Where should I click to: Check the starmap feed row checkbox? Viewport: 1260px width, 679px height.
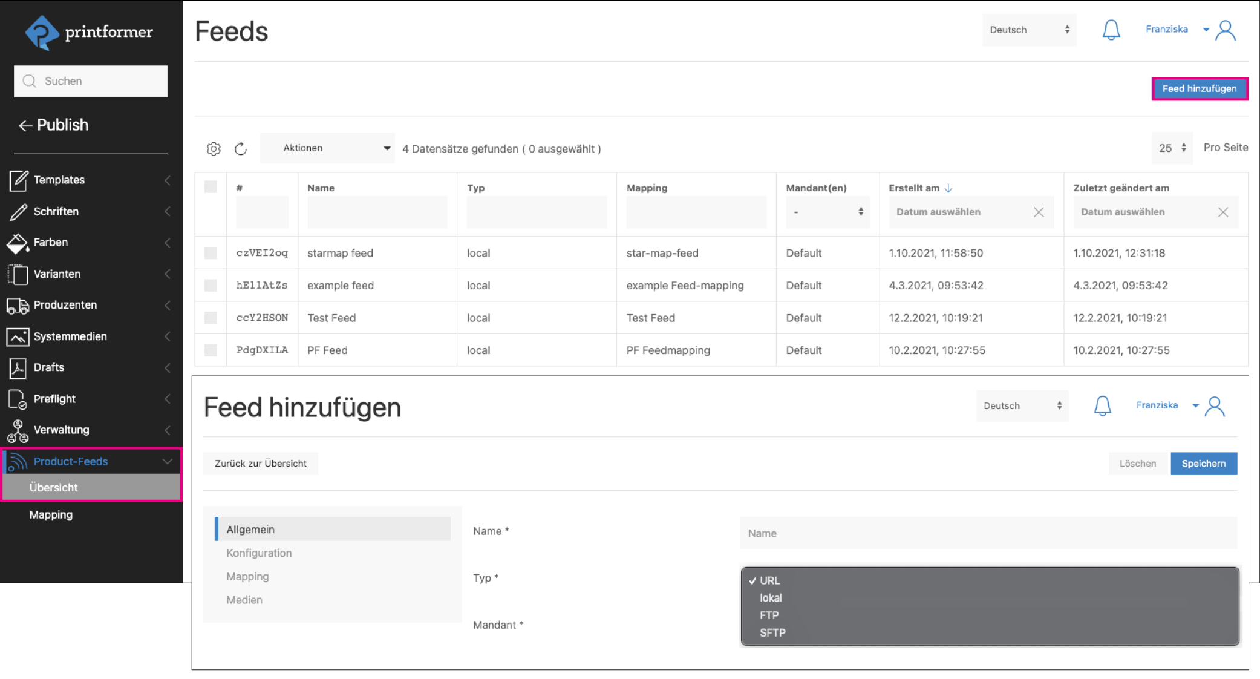click(211, 253)
